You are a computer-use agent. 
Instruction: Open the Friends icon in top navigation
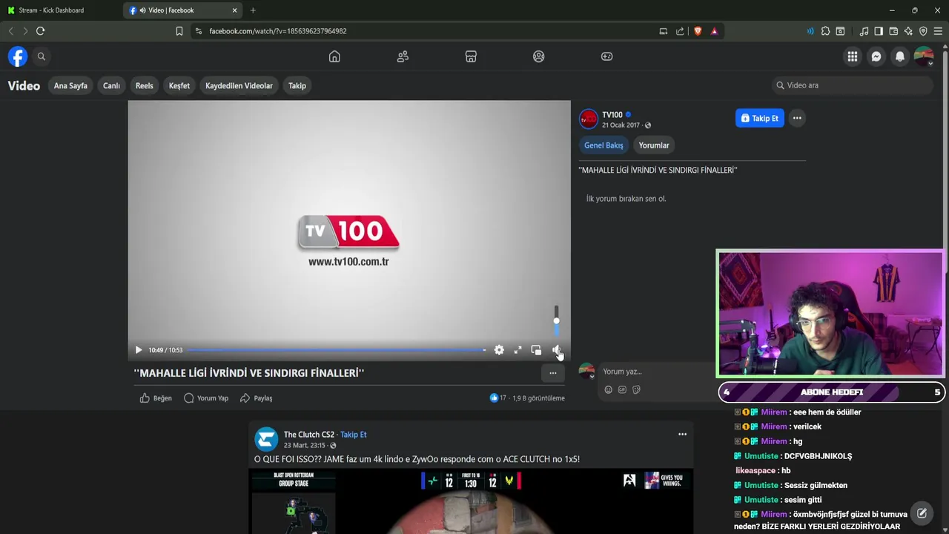point(403,56)
